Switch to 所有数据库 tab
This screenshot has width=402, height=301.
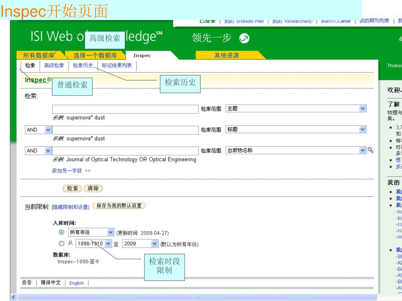click(39, 55)
